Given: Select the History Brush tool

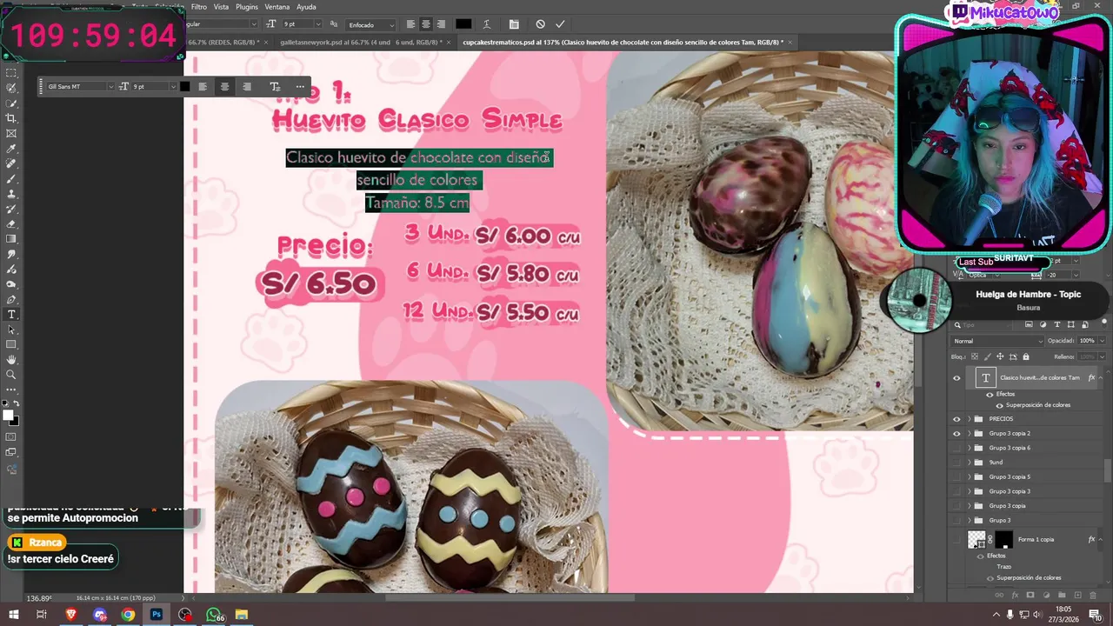Looking at the screenshot, I should pos(11,209).
